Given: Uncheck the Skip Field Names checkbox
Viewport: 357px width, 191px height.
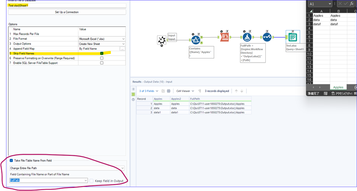Looking at the screenshot, I should 102,53.
